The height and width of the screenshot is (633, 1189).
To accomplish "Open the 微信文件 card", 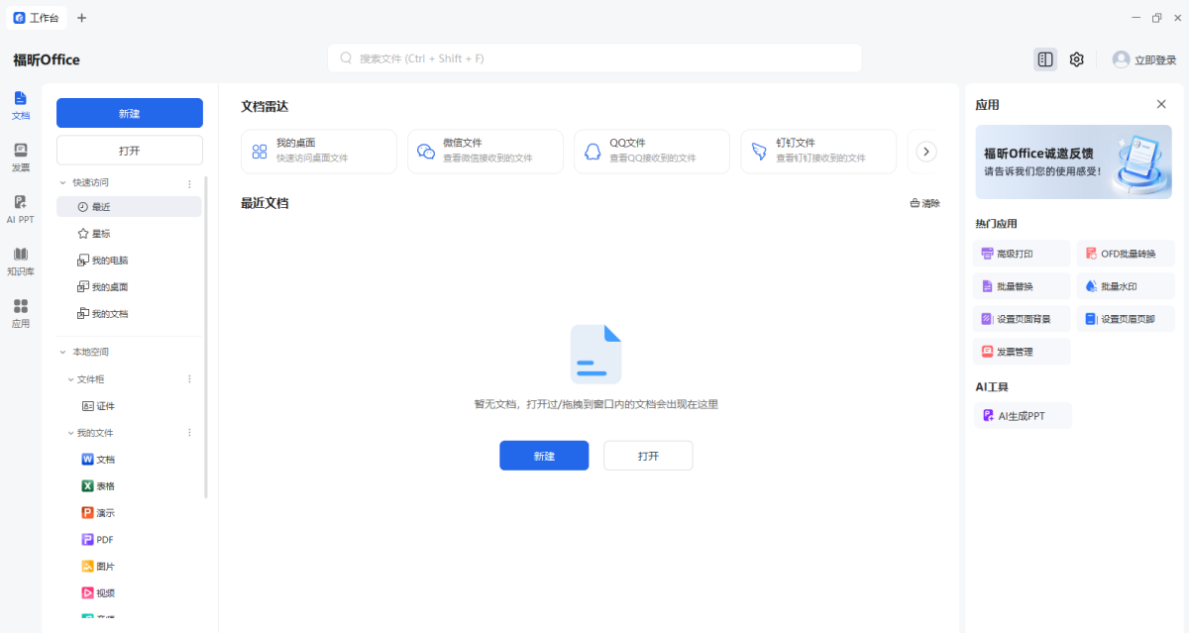I will [485, 152].
